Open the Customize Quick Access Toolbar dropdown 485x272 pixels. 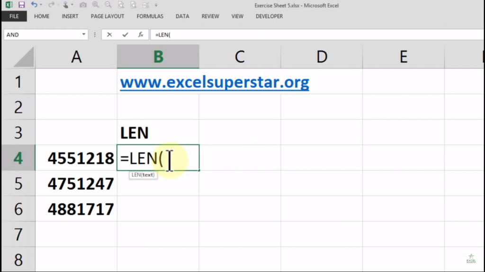(156, 5)
